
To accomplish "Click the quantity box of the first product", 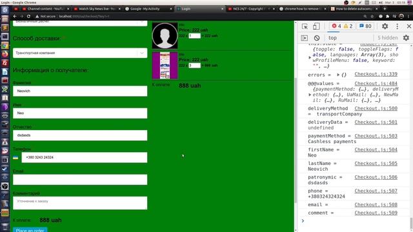I will point(195,36).
